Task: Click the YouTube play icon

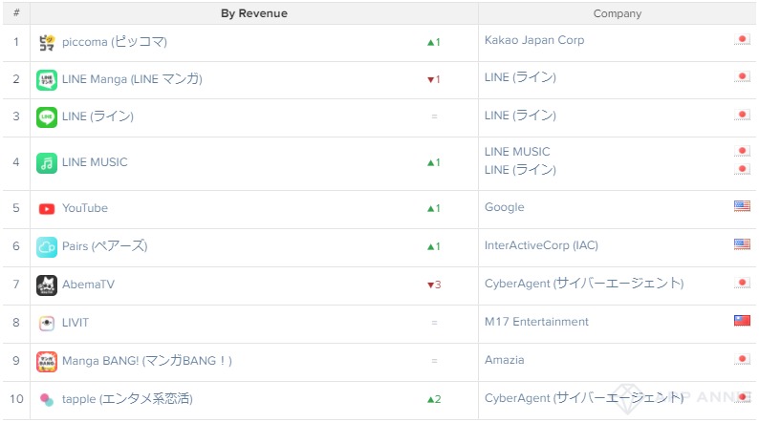Action: pyautogui.click(x=47, y=209)
